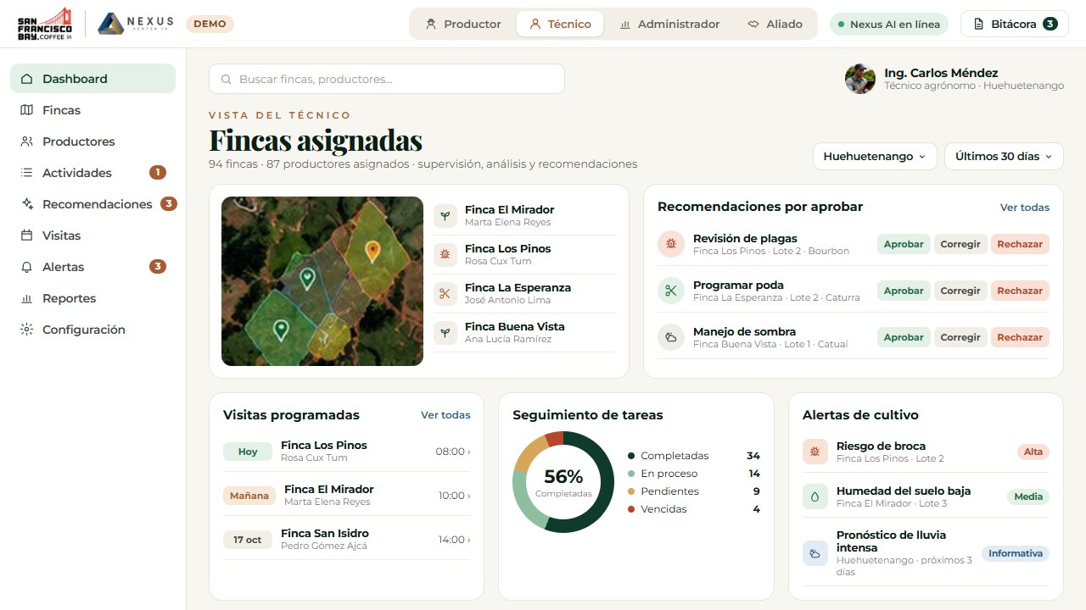
Task: Click the bug icon for Revisión de plagas
Action: (x=671, y=244)
